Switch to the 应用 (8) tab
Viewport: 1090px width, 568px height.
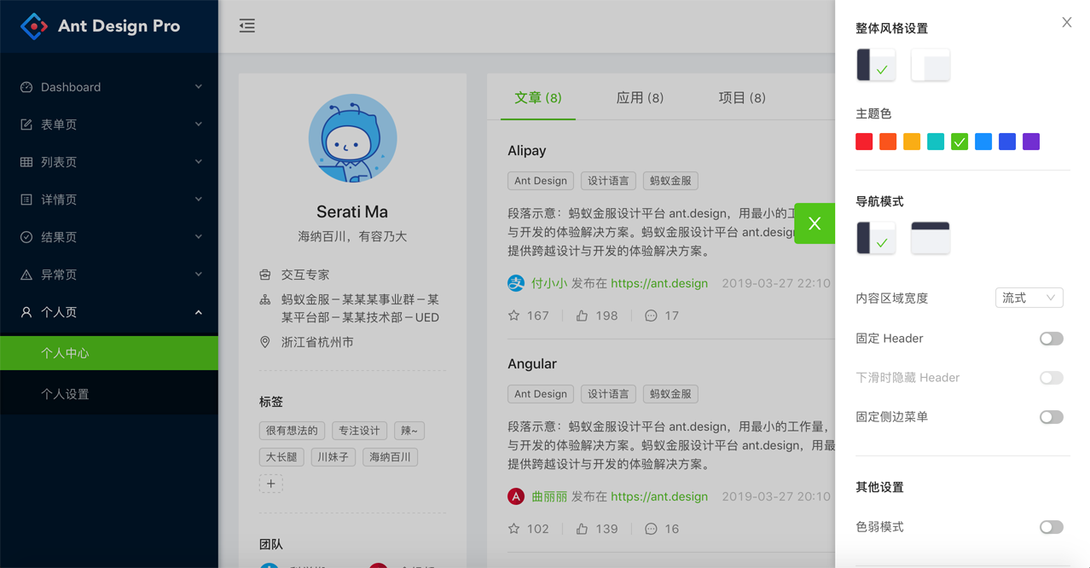point(641,98)
